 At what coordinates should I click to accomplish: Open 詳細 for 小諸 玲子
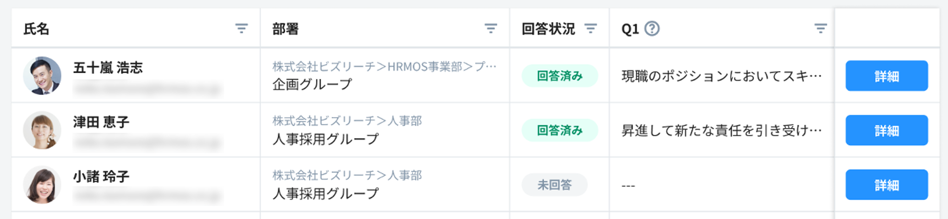pos(886,185)
